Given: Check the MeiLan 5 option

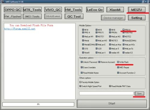Looking at the screenshot, I should point(110,49).
